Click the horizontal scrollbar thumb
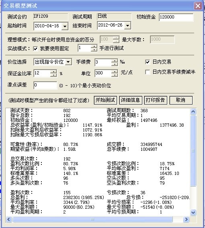The width and height of the screenshot is (205, 228). 92,219
